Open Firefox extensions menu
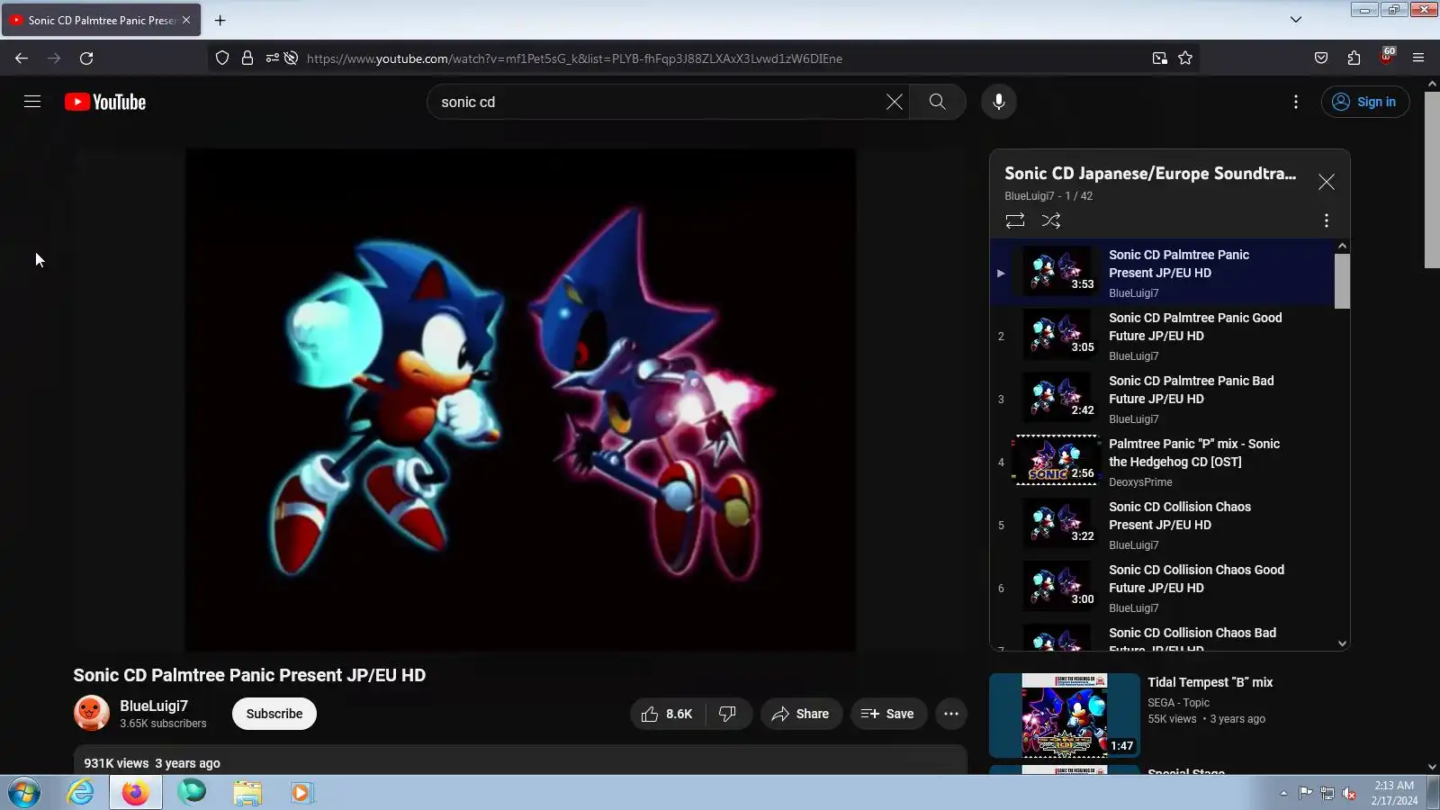The width and height of the screenshot is (1440, 810). [1354, 58]
